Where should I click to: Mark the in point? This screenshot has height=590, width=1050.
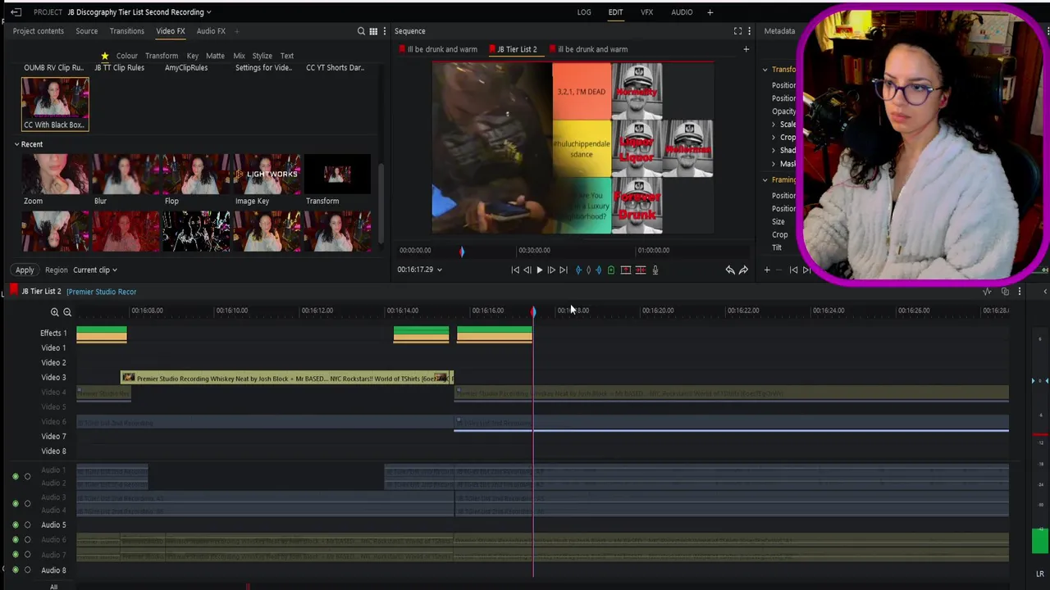578,270
